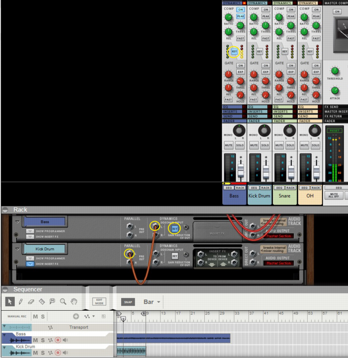Click the Selection arrow tool
348x358 pixels.
(x=10, y=301)
